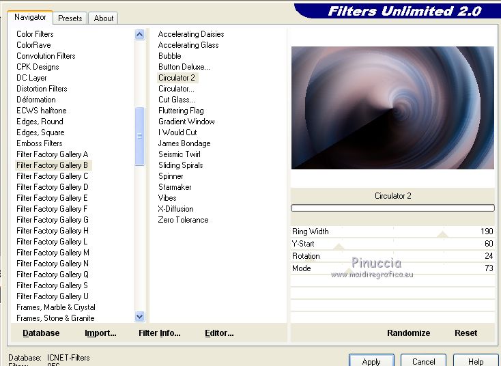Choose Starmaker filter
This screenshot has width=501, height=366.
(x=175, y=186)
